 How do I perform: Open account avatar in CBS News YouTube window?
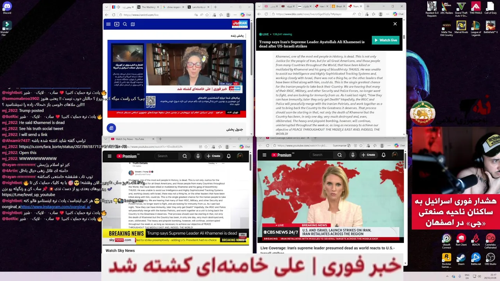(395, 155)
